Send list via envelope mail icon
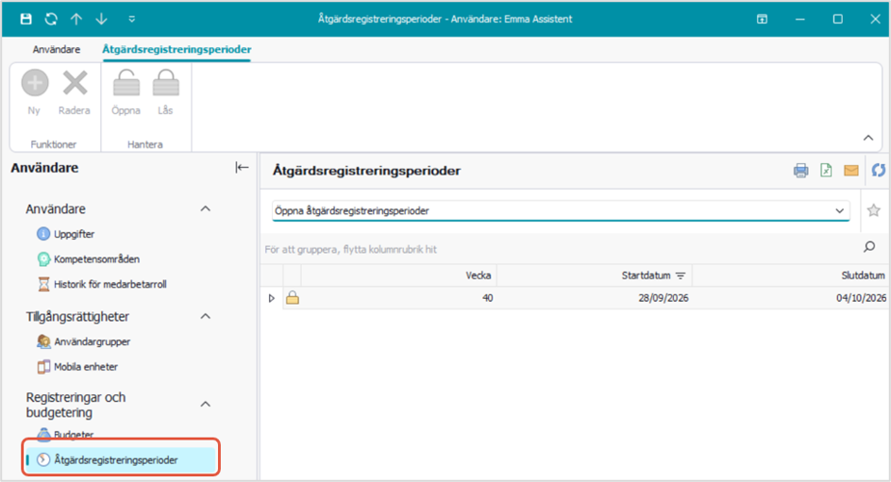 850,171
